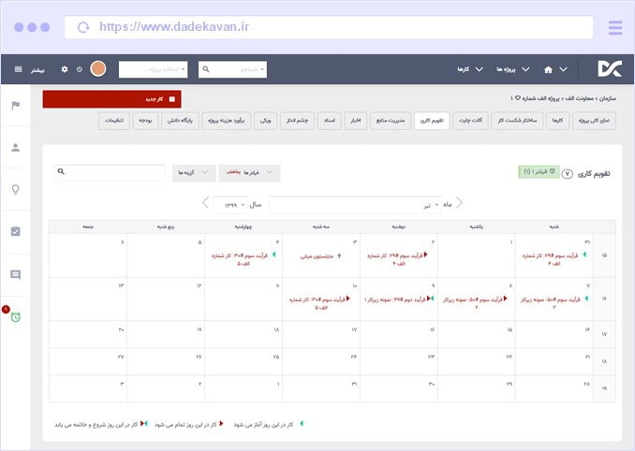Click into the calendar search field
The image size is (635, 451).
(x=110, y=173)
